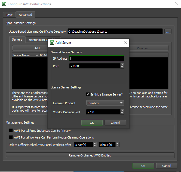Increase the Port value using up arrow
The height and width of the screenshot is (172, 181).
tap(122, 65)
